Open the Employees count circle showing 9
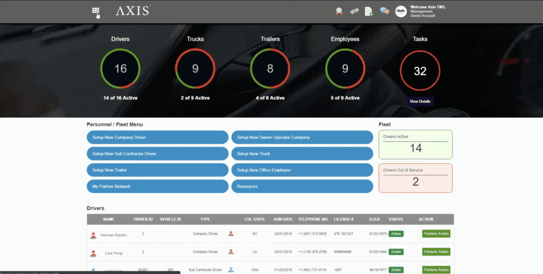Viewport: 543px width, 274px height. 345,68
